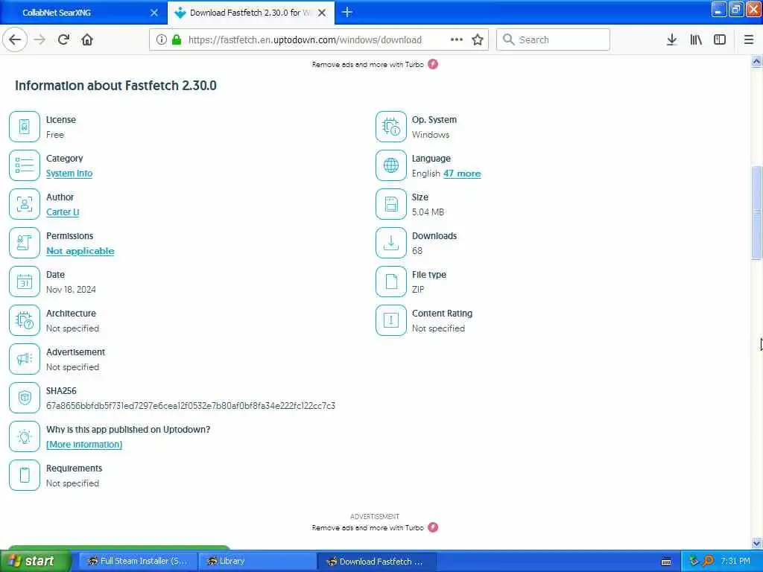Click the Permissions icon
The width and height of the screenshot is (763, 572).
[x=25, y=243]
